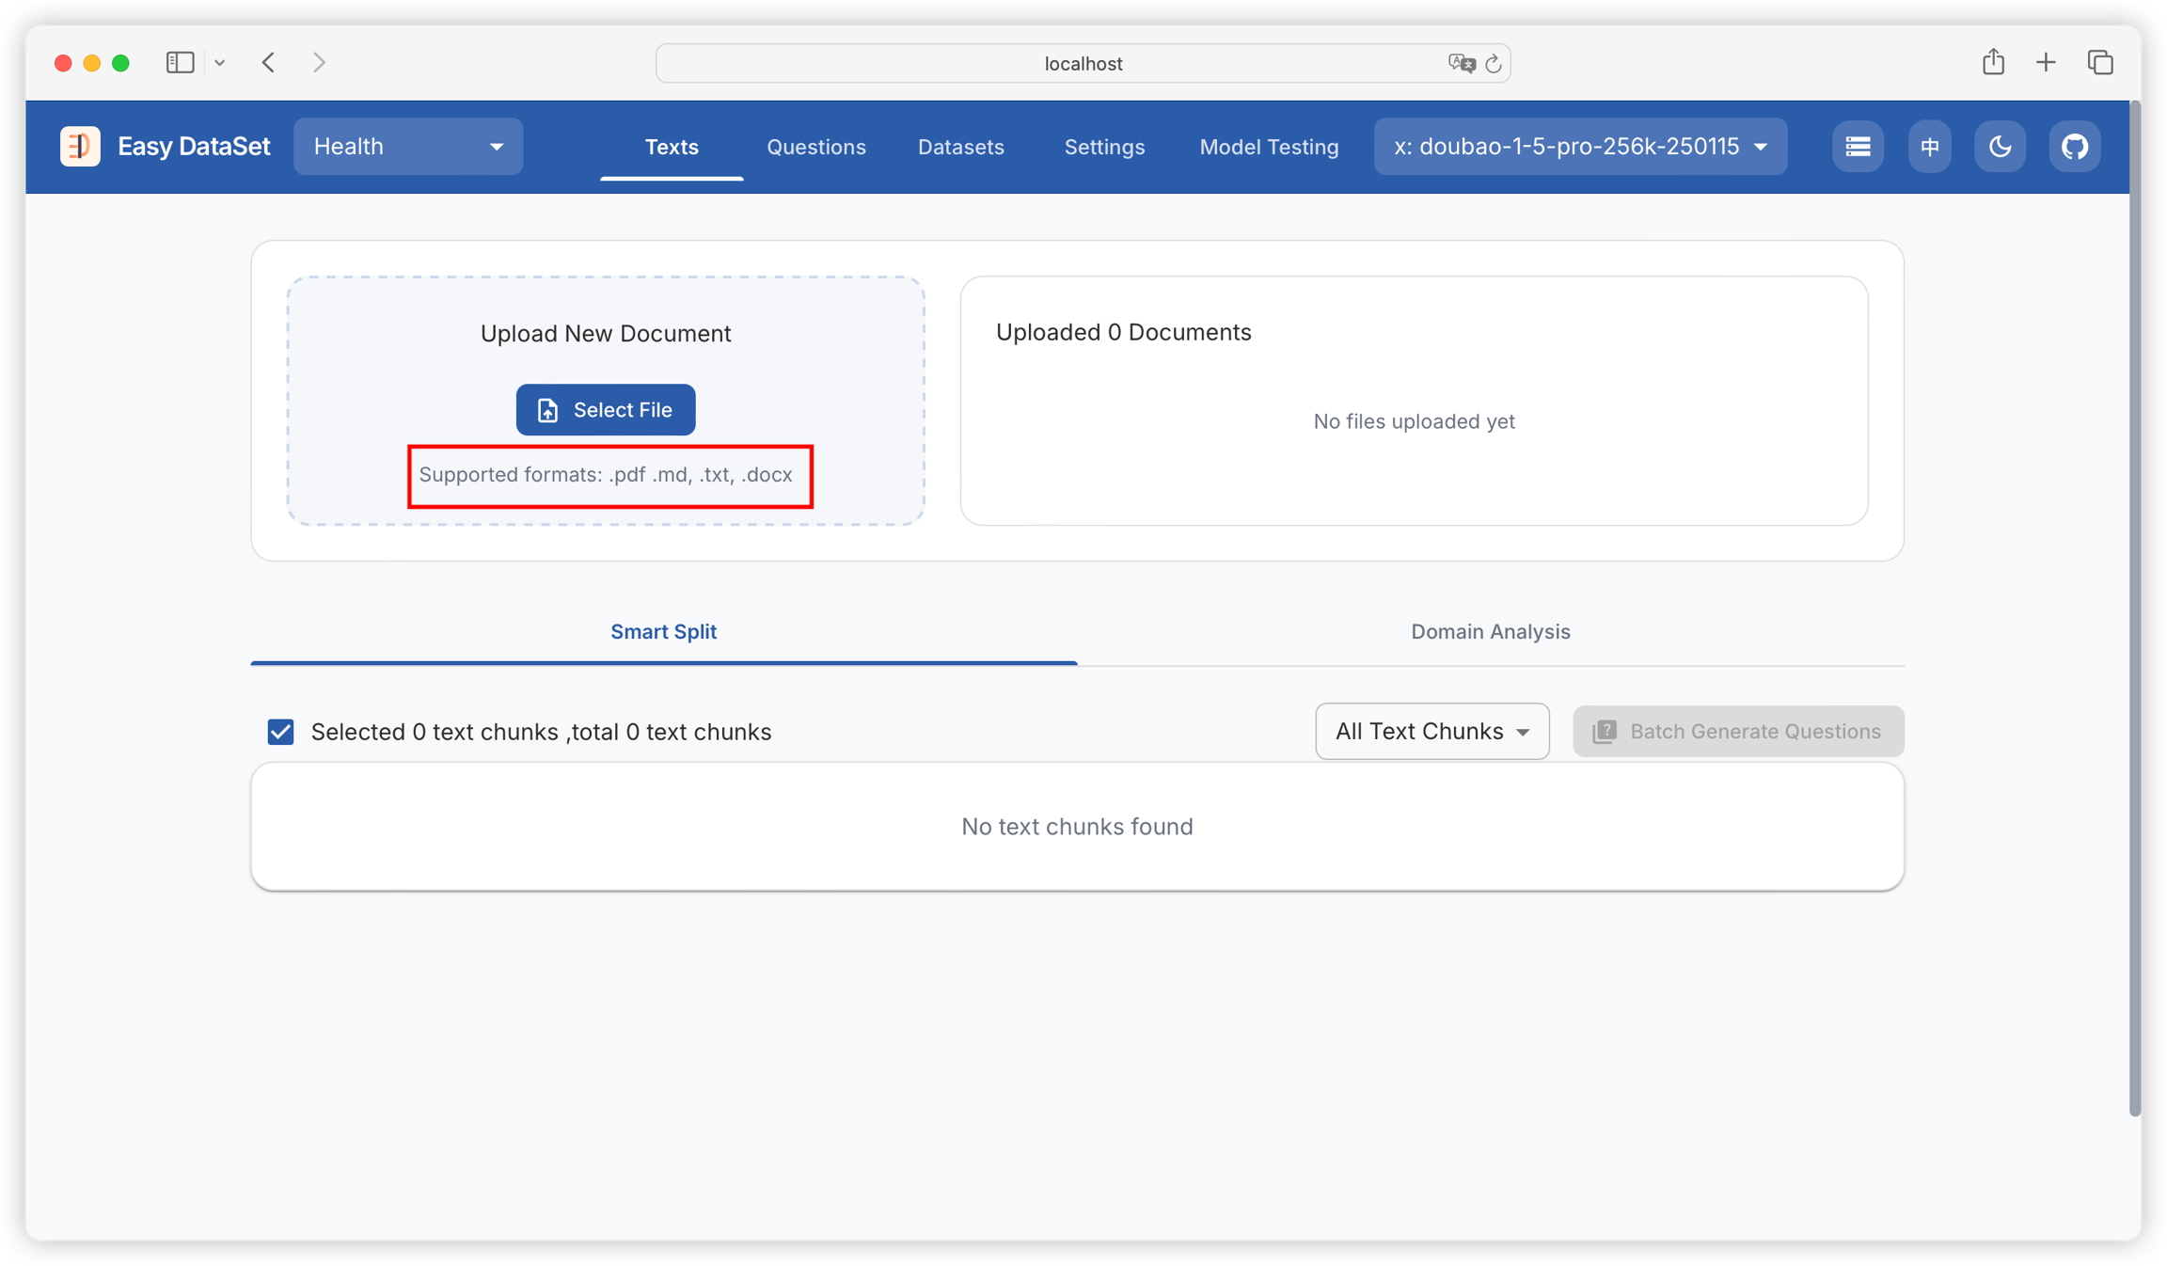Image resolution: width=2167 pixels, height=1266 pixels.
Task: Go to Model Testing page
Action: pyautogui.click(x=1269, y=147)
